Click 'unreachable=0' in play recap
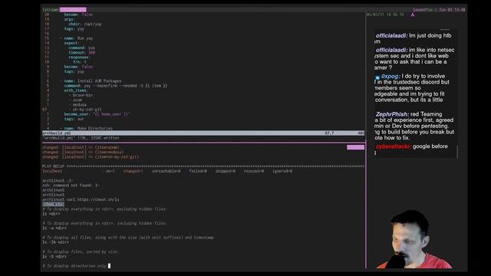491x276 pixels. (x=166, y=171)
